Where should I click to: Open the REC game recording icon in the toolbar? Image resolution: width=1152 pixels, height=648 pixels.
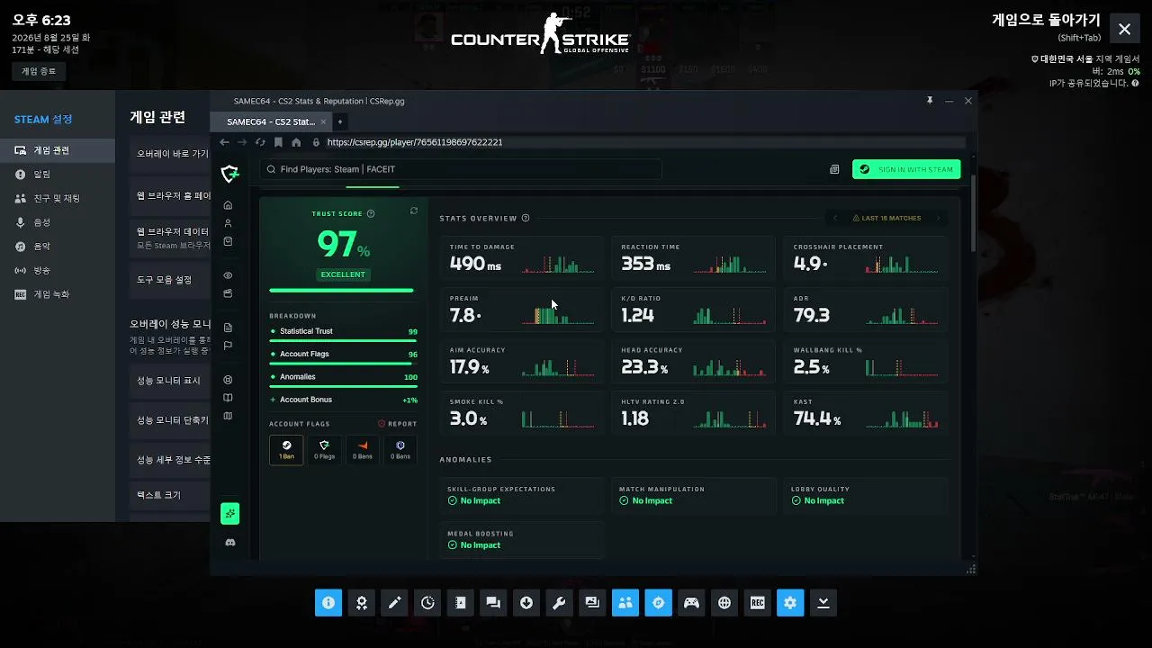(x=758, y=603)
